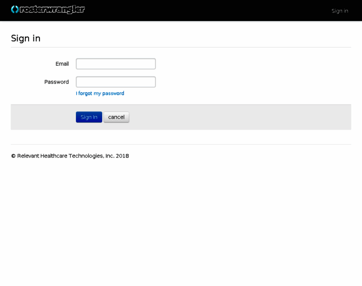Click the 'Sign in' page heading
The image size is (362, 286).
pos(26,38)
